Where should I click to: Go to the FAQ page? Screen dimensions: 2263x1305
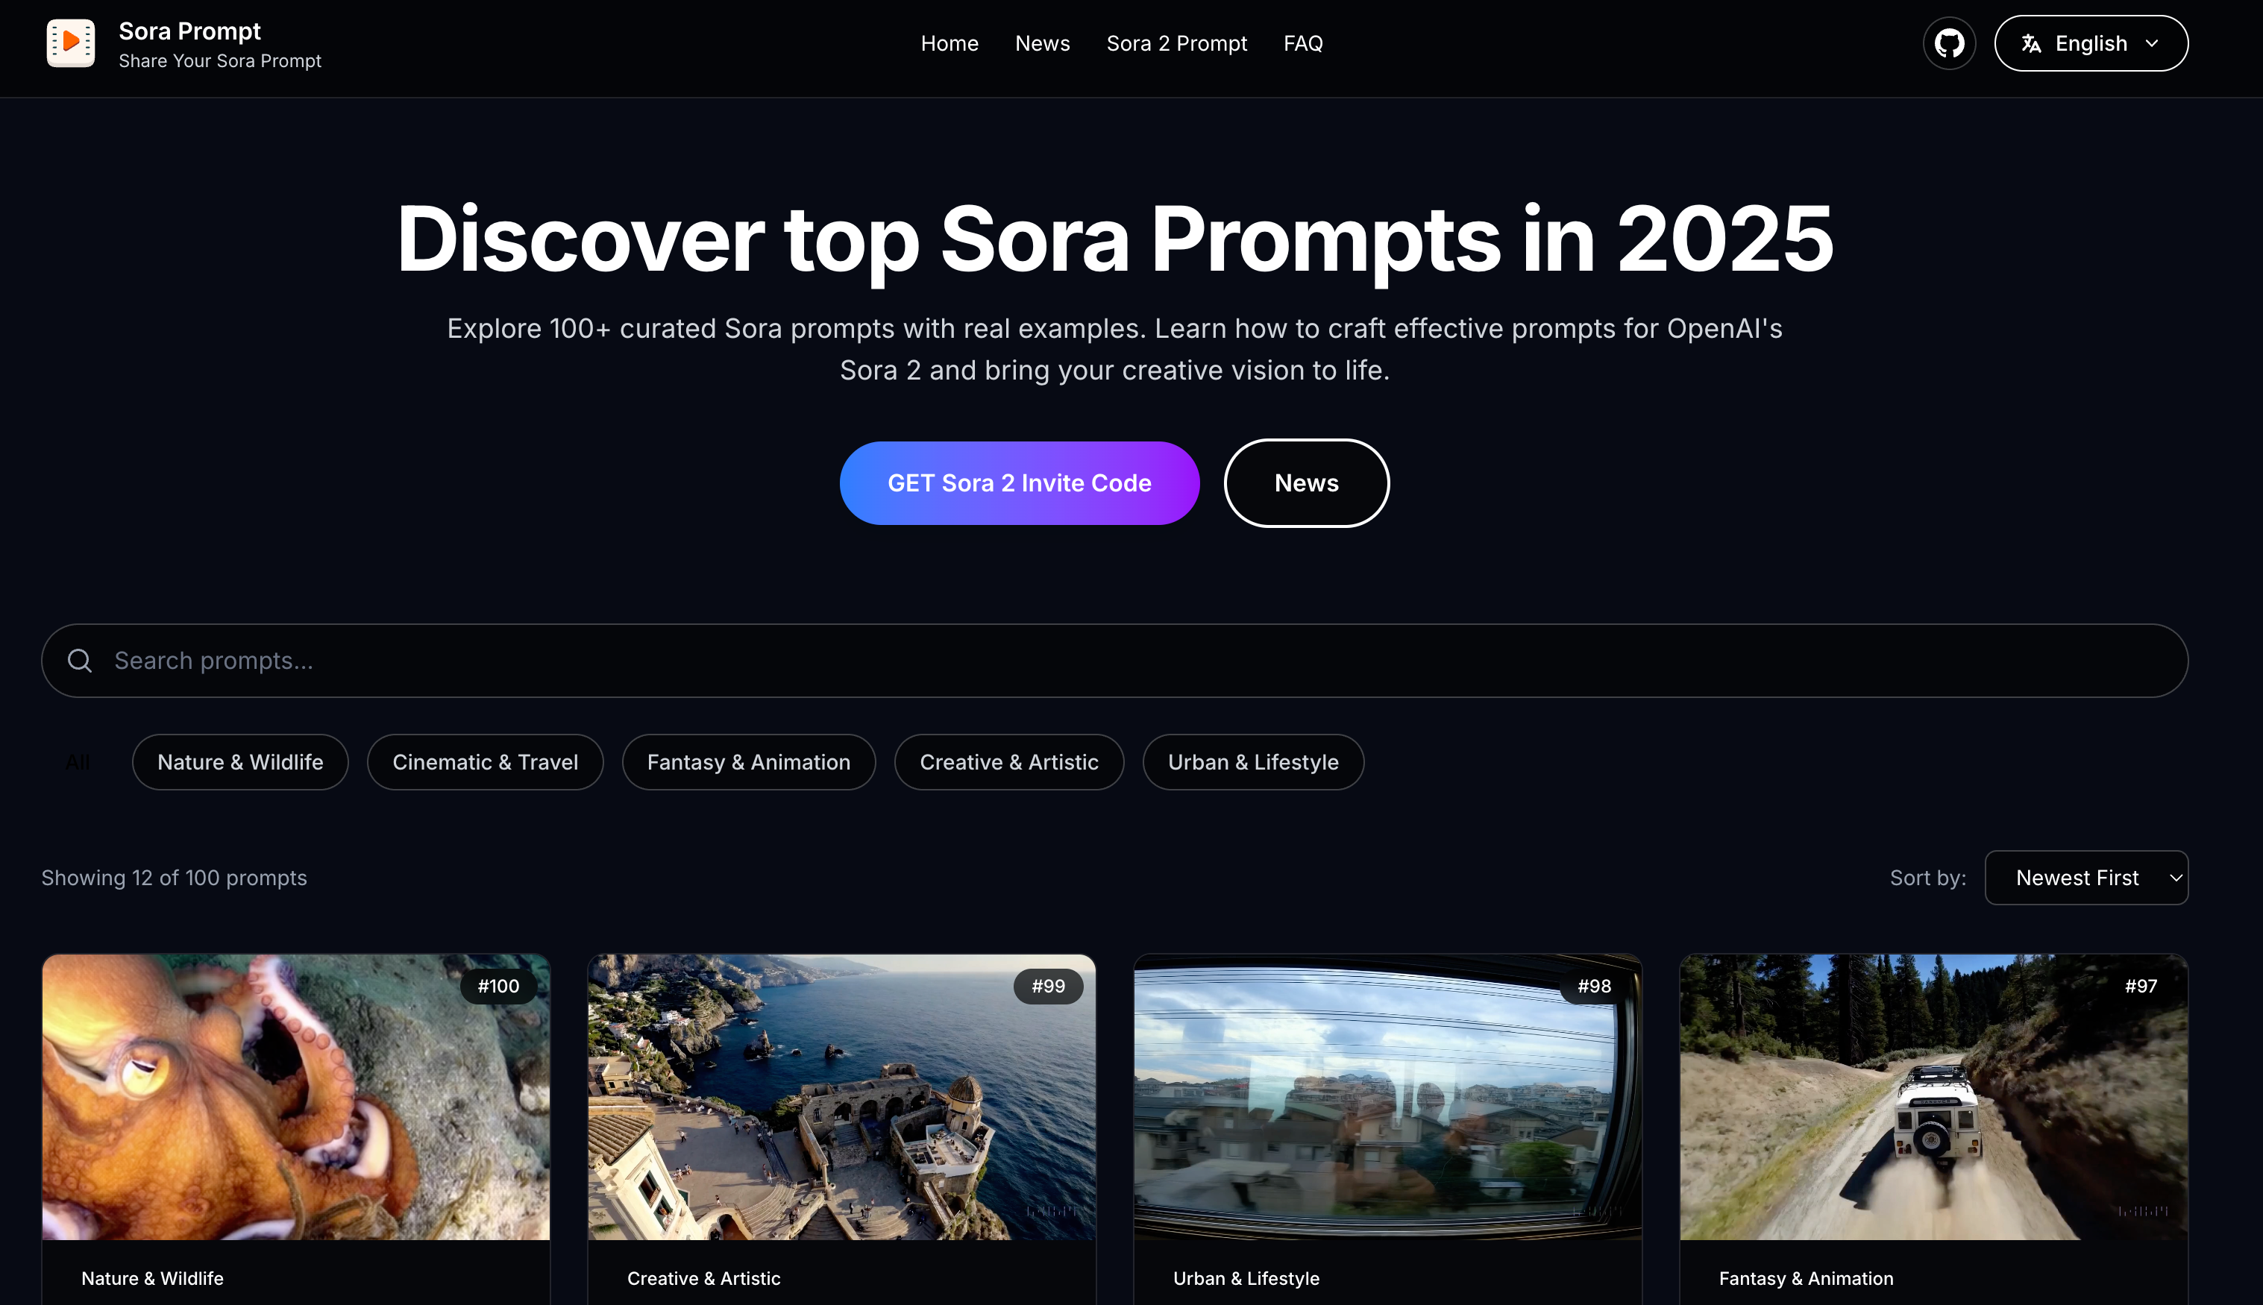coord(1302,43)
